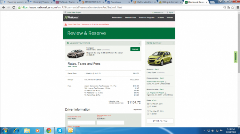Collapse the Rental Summary panel
Image resolution: width=240 pixels, height=134 pixels.
(x=173, y=43)
